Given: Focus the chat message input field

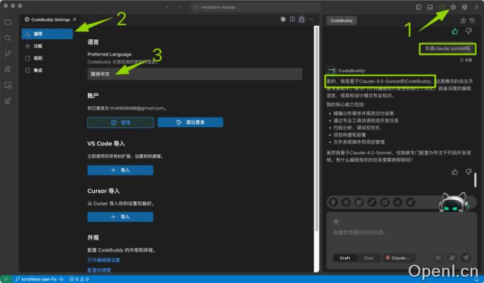Looking at the screenshot, I should [401, 233].
